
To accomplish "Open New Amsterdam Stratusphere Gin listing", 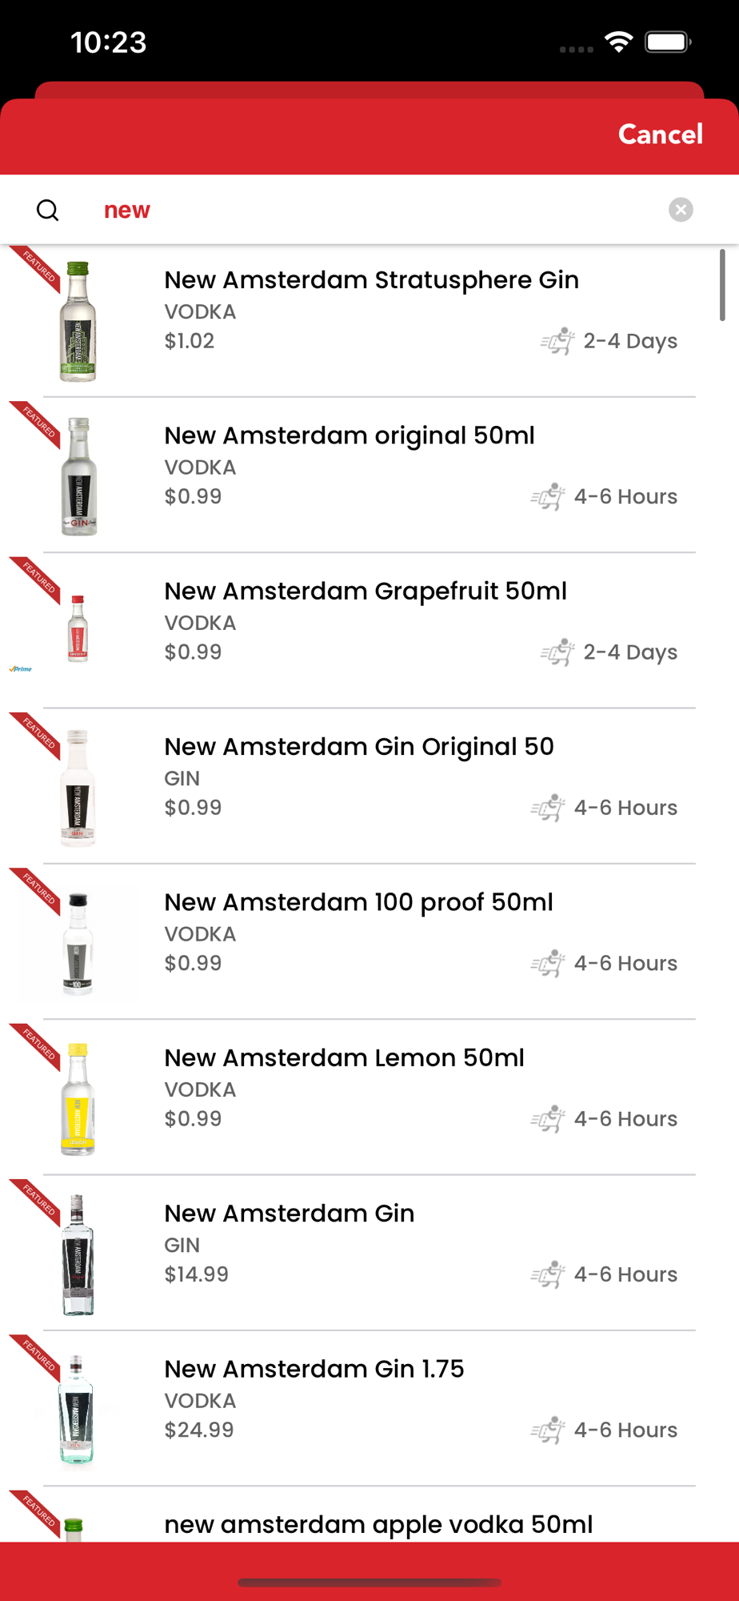I will click(371, 280).
